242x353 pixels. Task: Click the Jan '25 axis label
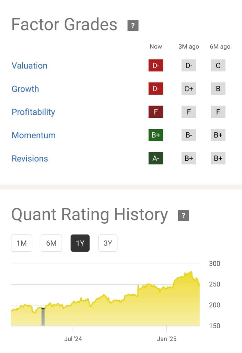pos(167,339)
